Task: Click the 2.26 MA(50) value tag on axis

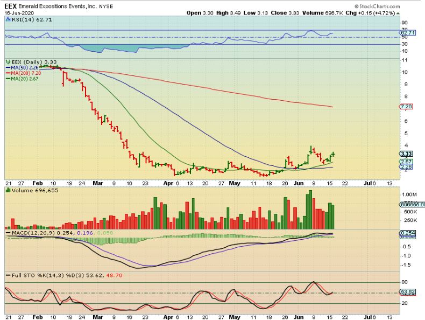Action: point(406,166)
